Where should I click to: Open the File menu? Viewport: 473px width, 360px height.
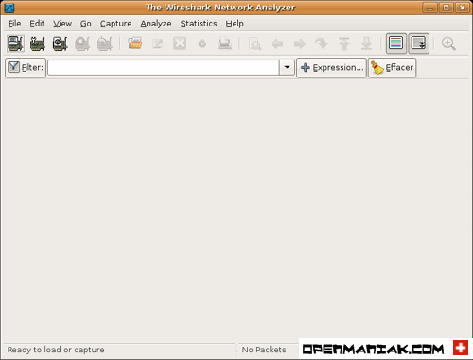coord(15,24)
